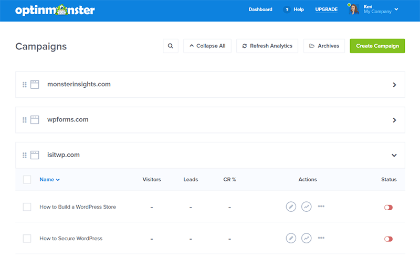Click the Collapse All button
The width and height of the screenshot is (420, 257).
click(x=207, y=46)
